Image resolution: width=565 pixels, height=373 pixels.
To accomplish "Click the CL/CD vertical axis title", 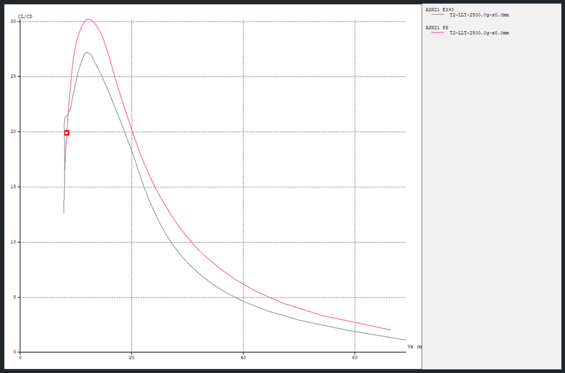I will click(x=25, y=17).
